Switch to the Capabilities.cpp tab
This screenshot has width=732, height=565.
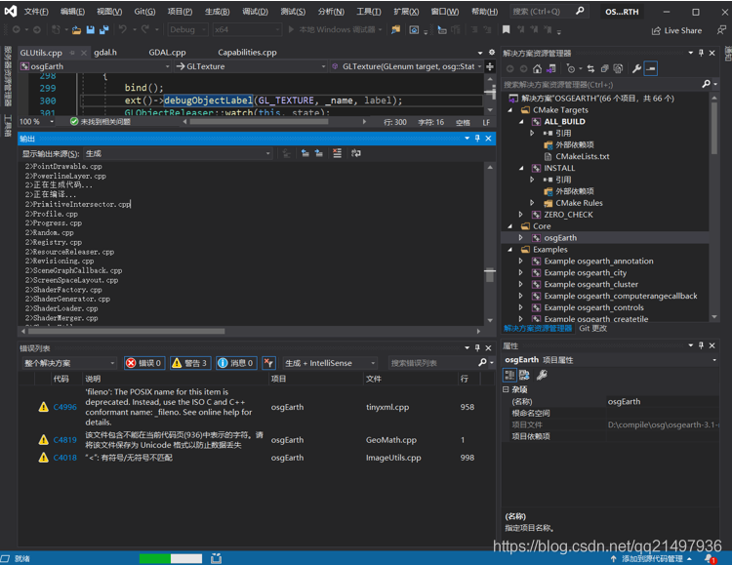(247, 53)
